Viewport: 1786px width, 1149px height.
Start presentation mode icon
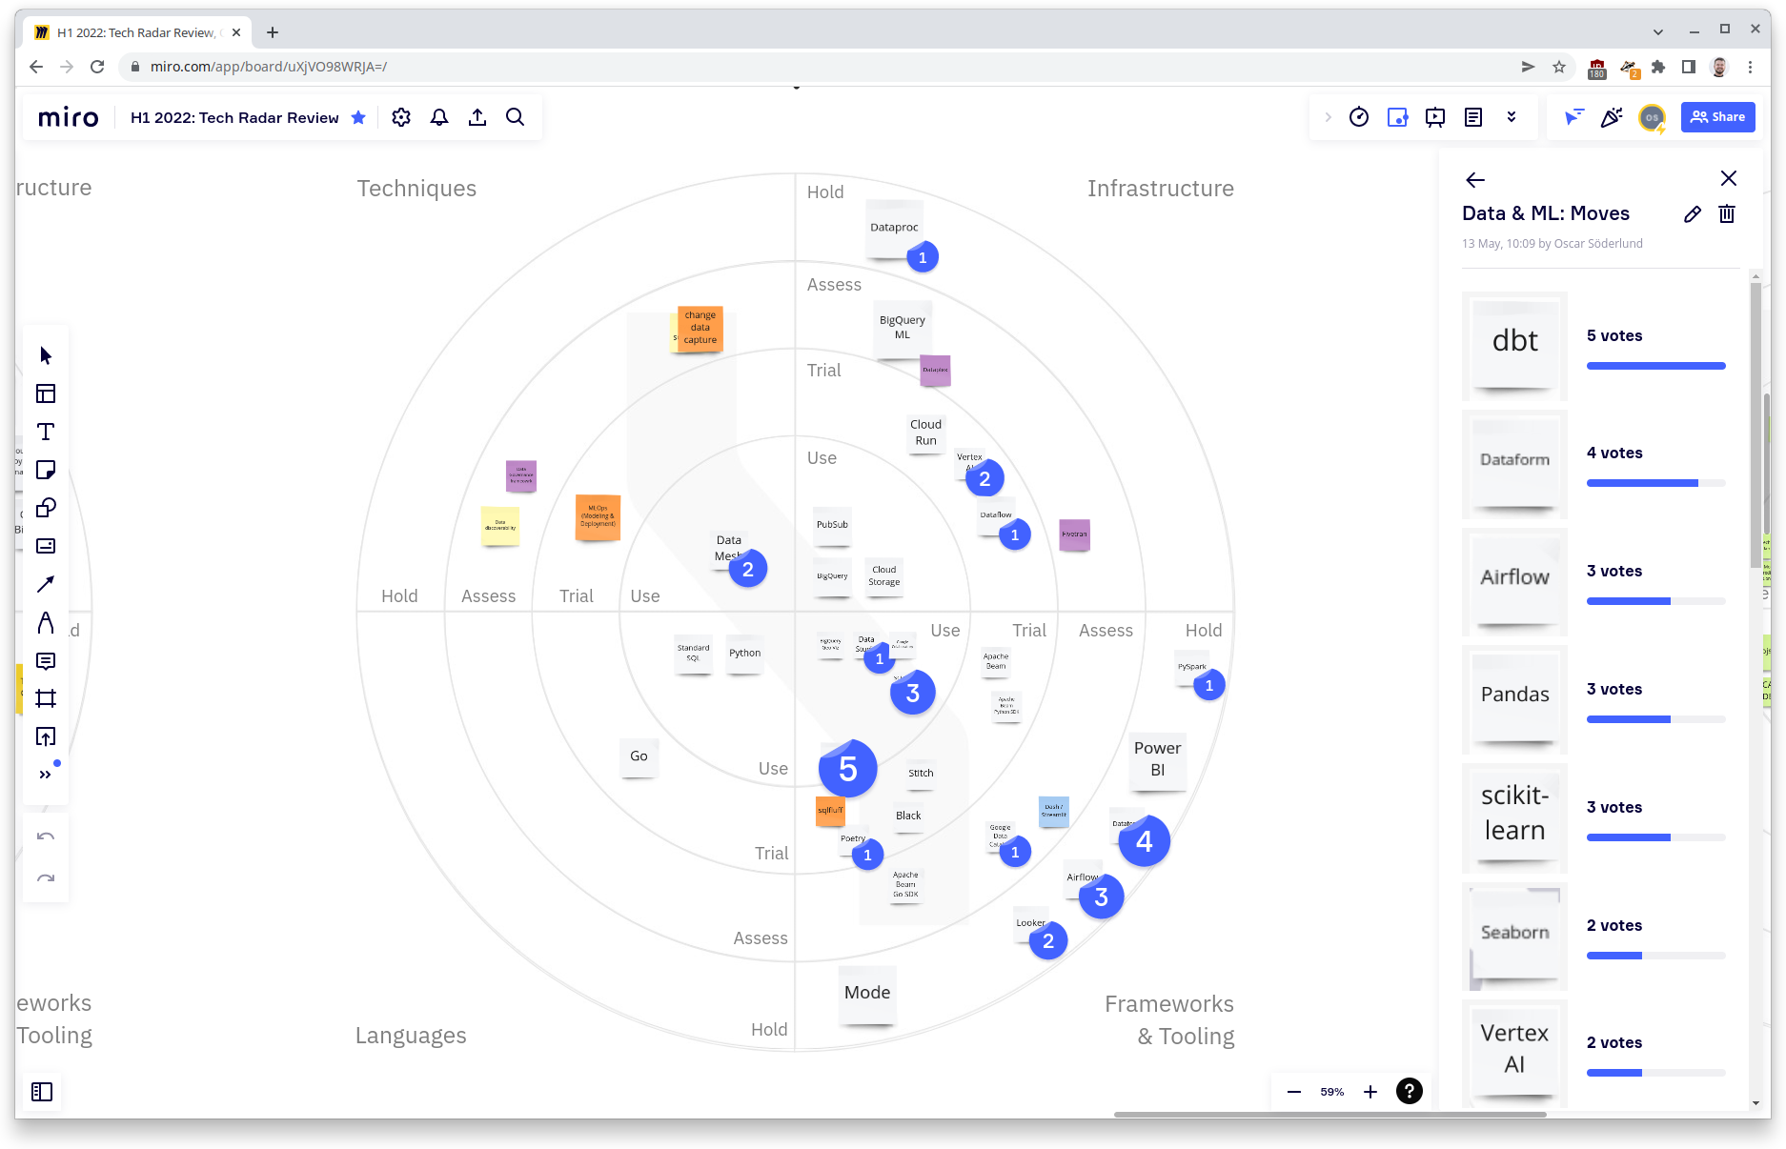click(x=1435, y=117)
